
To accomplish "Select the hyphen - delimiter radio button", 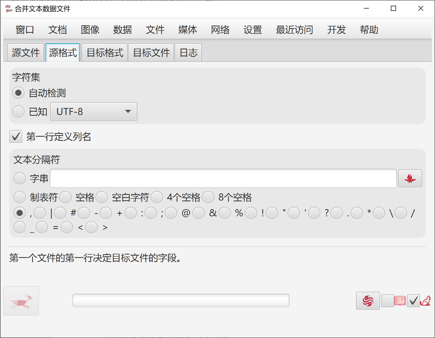I will click(x=84, y=213).
